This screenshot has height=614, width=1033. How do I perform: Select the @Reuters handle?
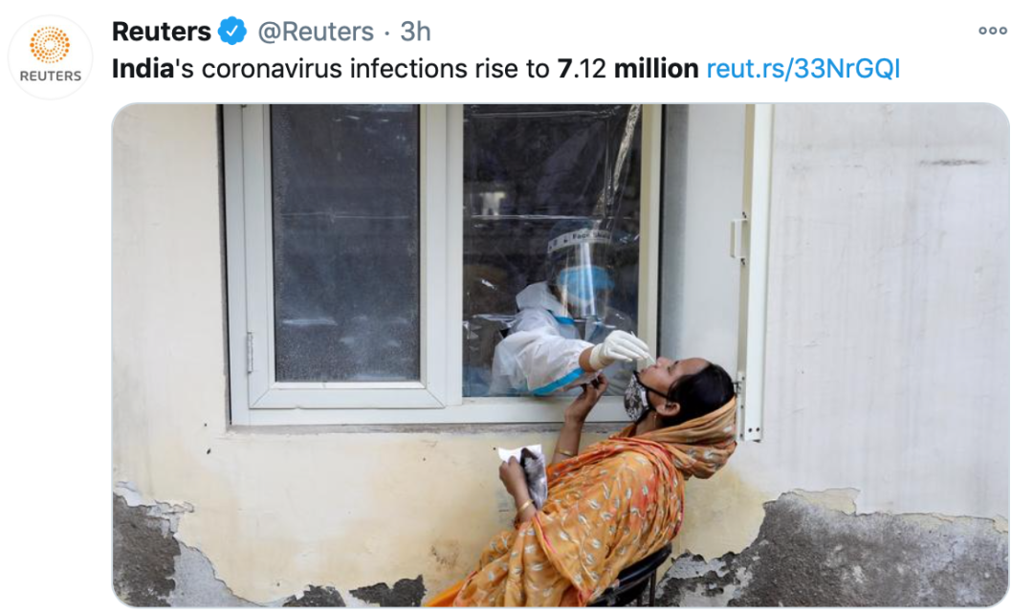tap(316, 32)
